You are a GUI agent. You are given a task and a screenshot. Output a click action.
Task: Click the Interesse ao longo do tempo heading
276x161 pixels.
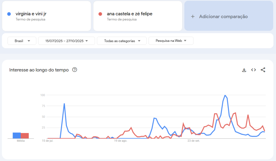click(39, 70)
